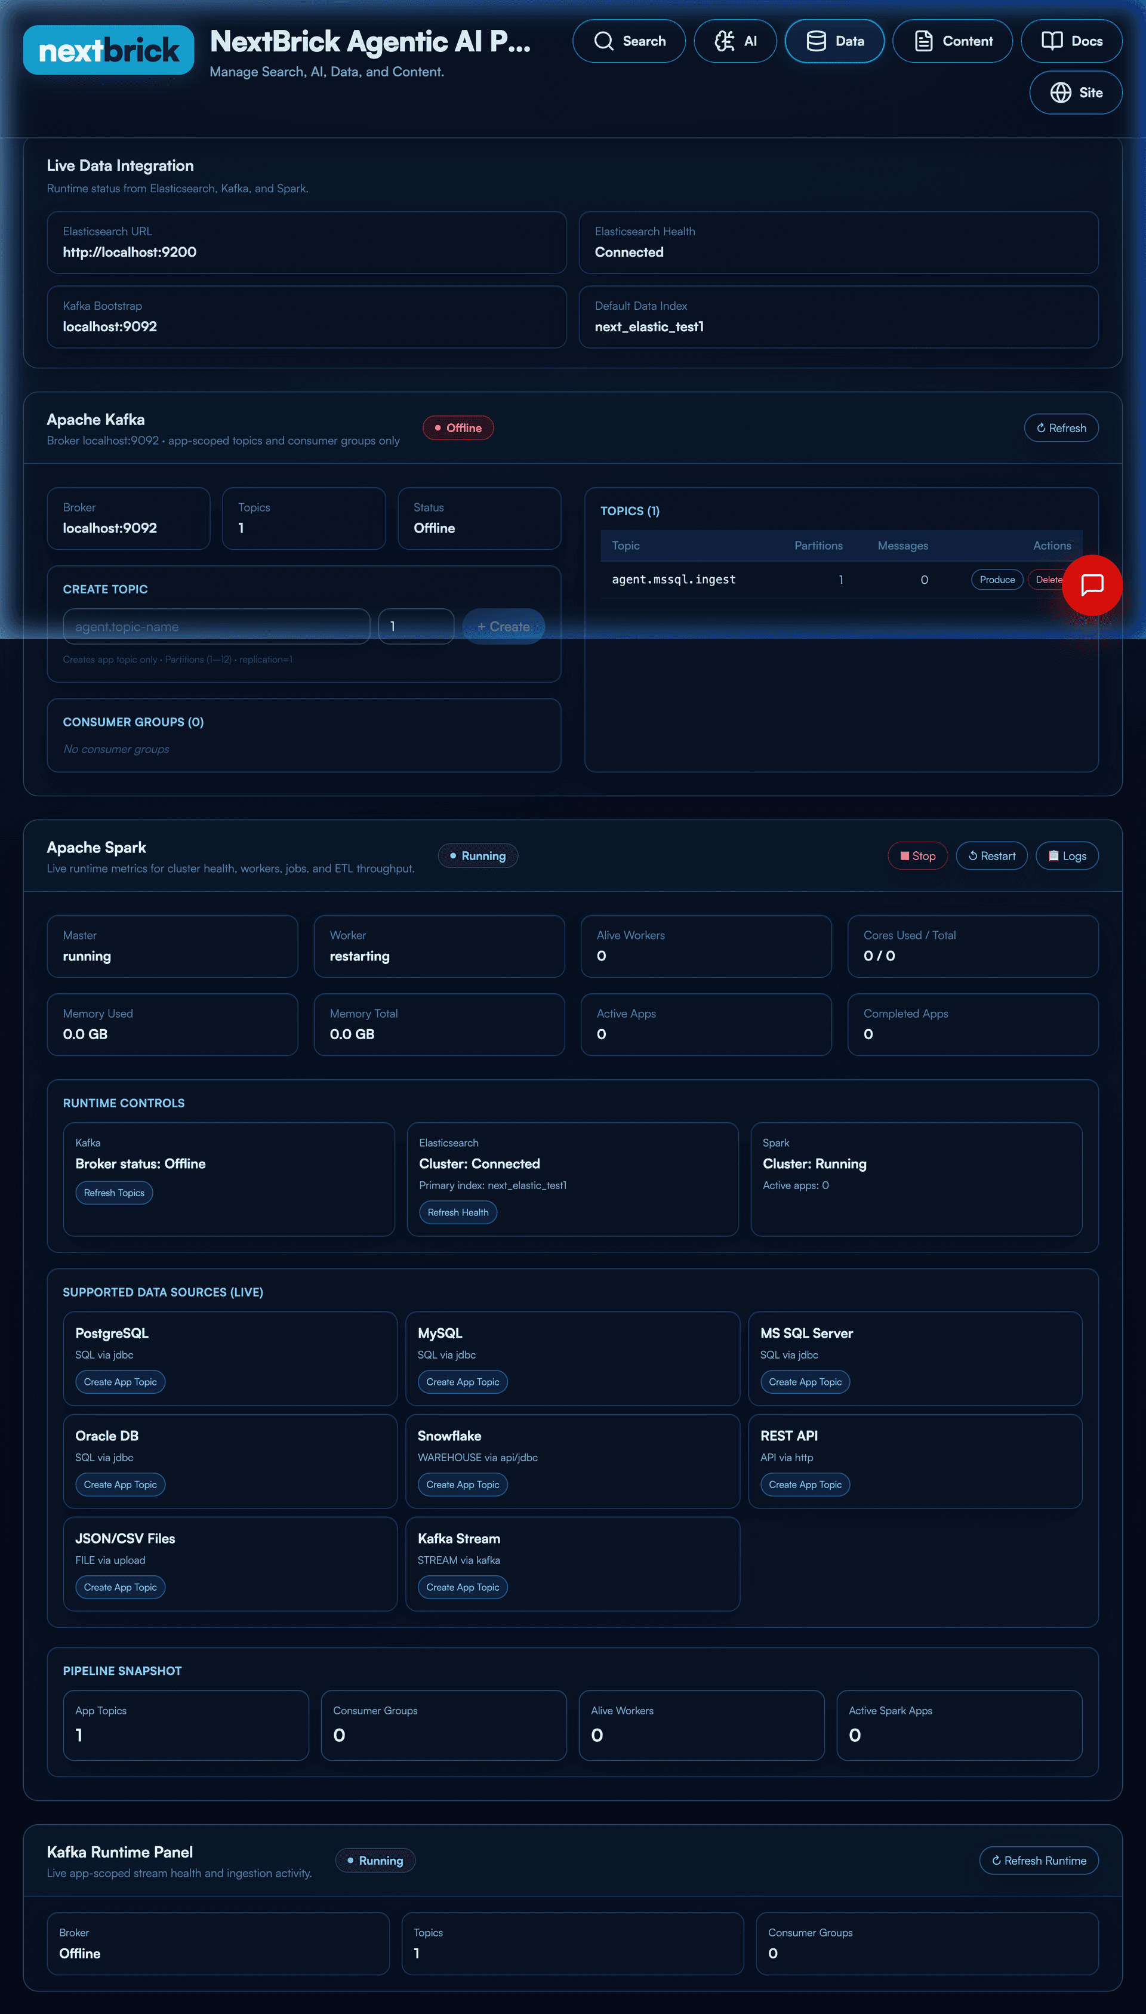Click the TOPICS (1) heading
The height and width of the screenshot is (2014, 1146).
[x=630, y=512]
